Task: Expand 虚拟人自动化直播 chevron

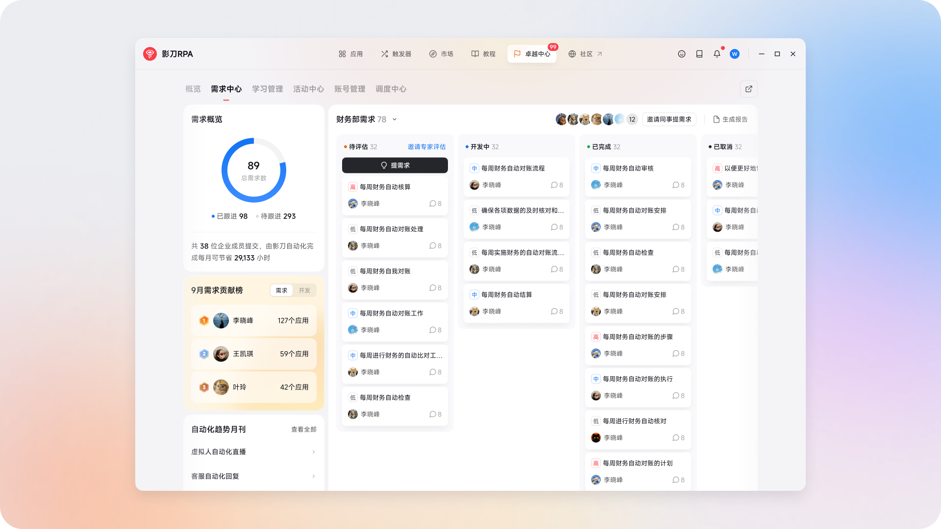Action: [x=313, y=452]
